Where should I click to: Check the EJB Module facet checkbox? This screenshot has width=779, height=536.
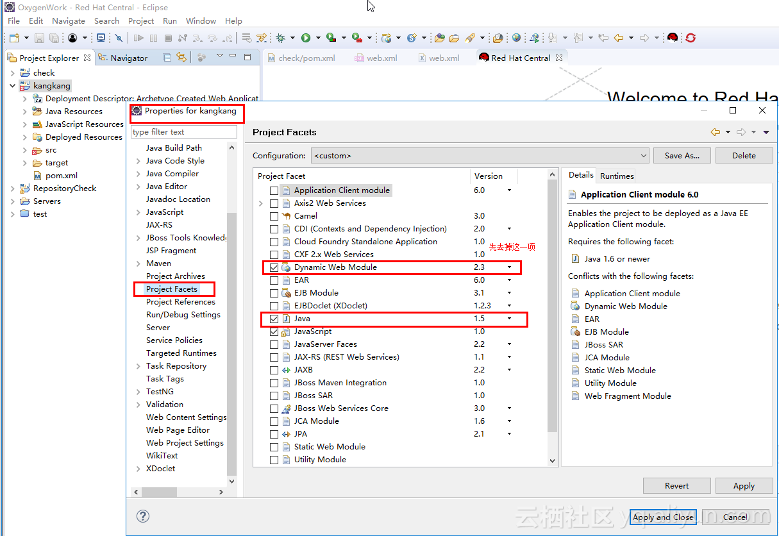click(274, 293)
